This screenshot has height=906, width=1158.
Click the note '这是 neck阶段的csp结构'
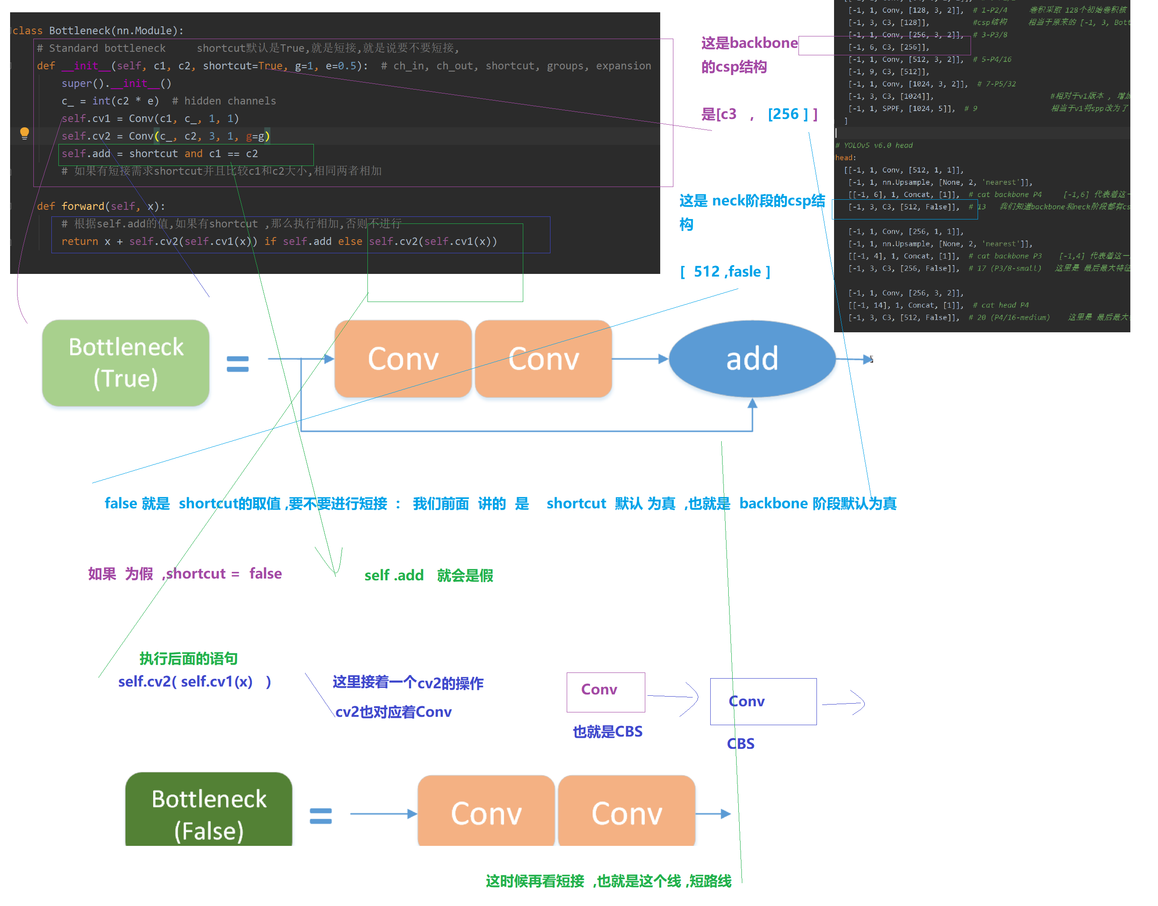click(x=752, y=212)
